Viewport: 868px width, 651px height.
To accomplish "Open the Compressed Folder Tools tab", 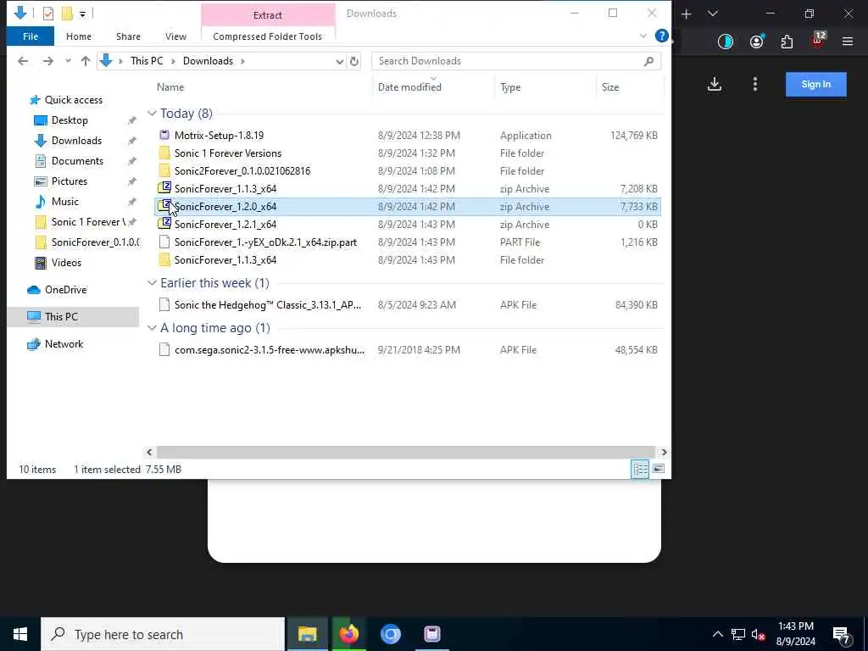I will pyautogui.click(x=267, y=36).
